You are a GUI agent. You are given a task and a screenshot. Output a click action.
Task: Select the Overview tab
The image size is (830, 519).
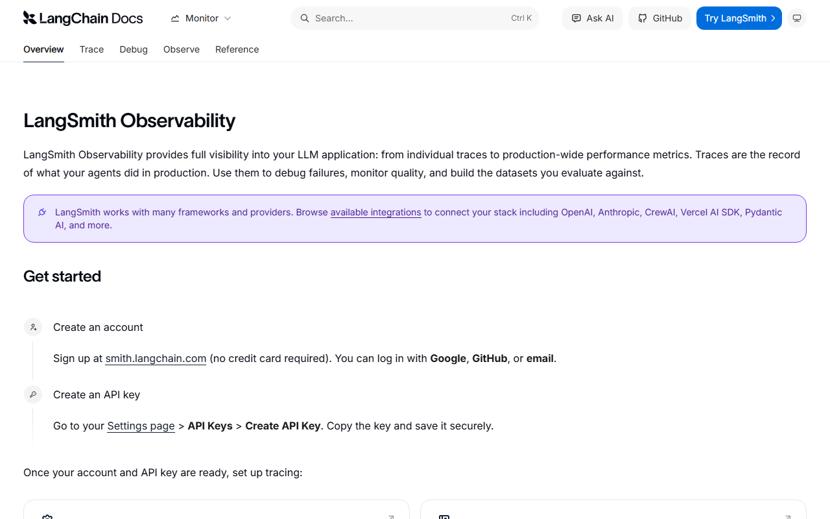coord(43,49)
